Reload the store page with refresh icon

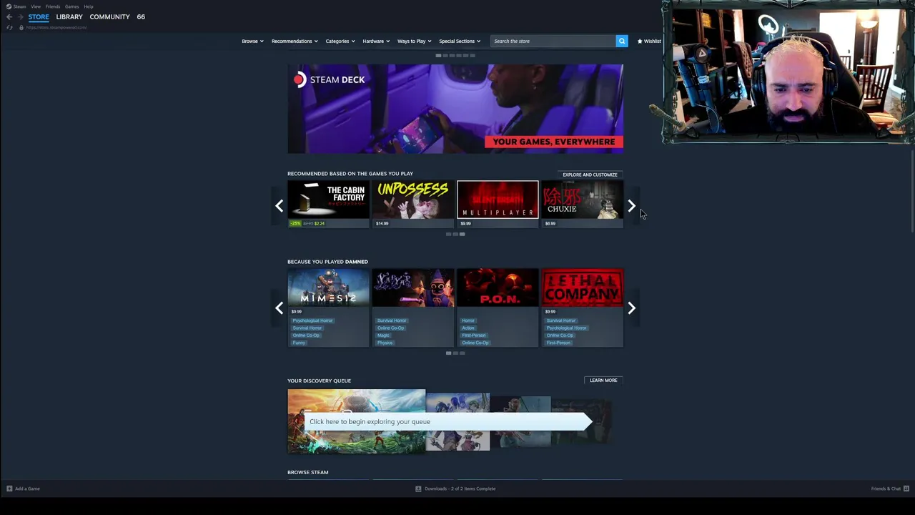9,27
